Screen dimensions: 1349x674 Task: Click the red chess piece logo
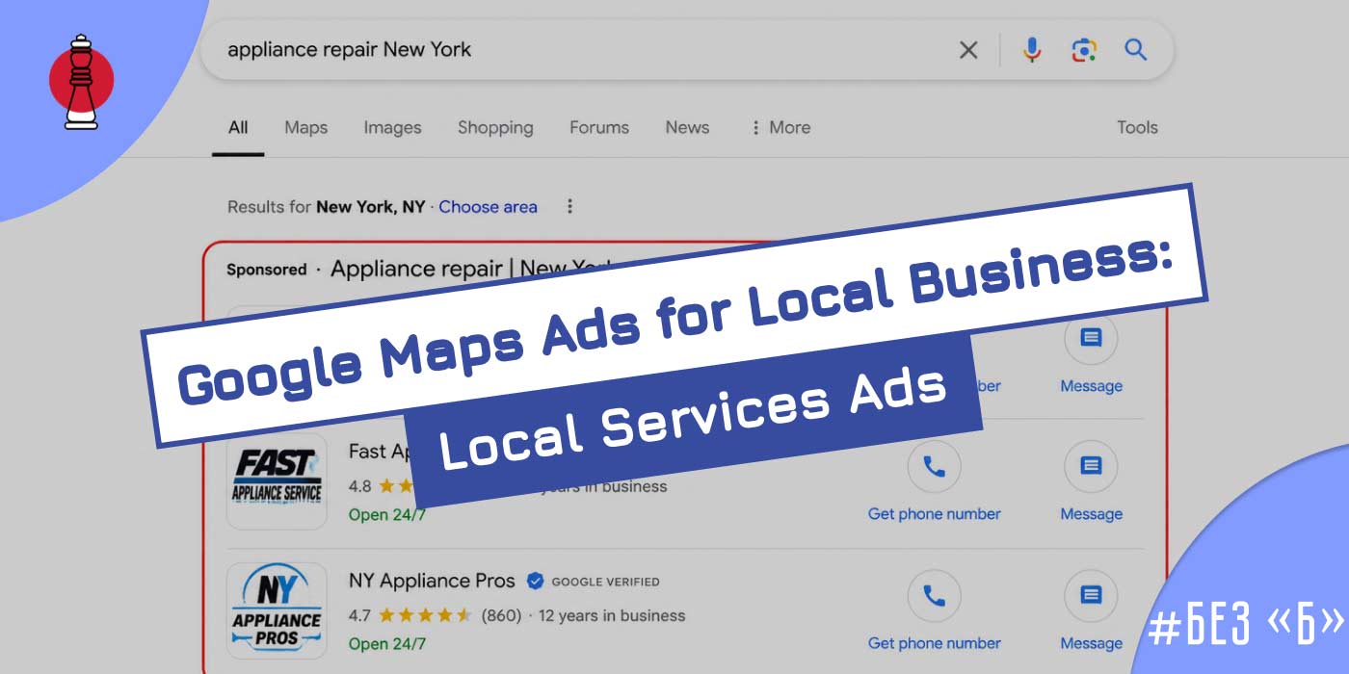(81, 82)
